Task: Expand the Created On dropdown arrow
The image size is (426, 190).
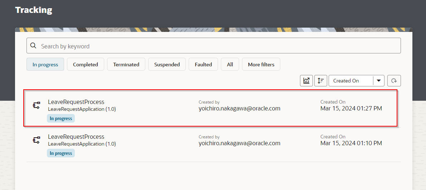Action: (379, 81)
